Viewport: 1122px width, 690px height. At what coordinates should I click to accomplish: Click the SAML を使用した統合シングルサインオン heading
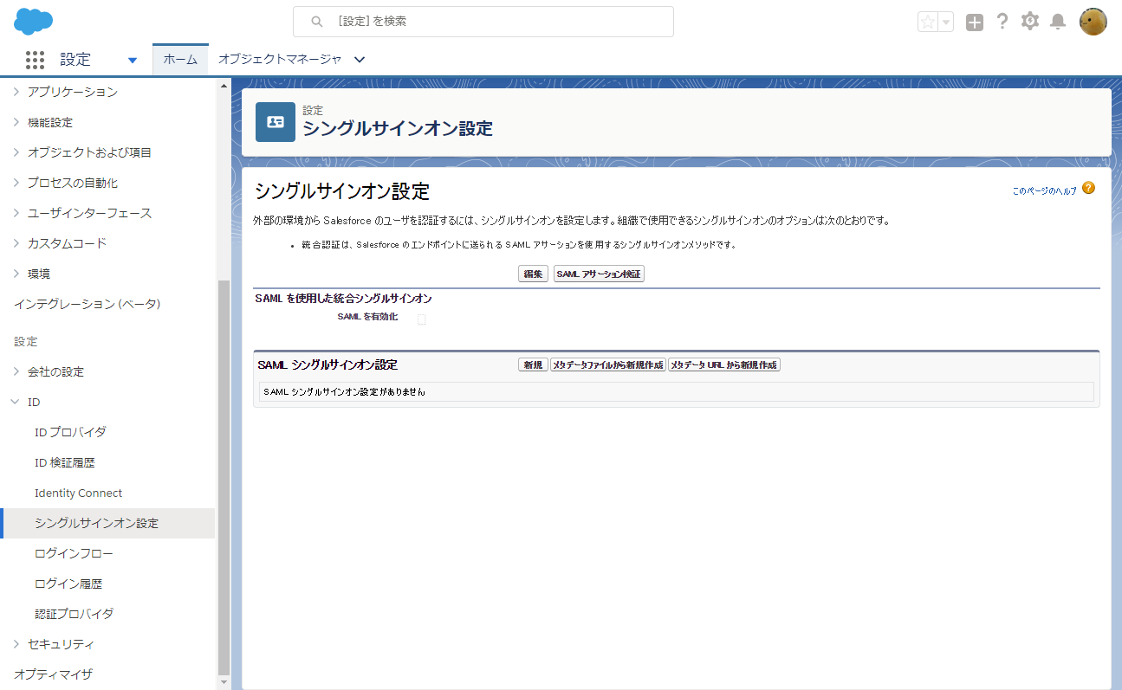tap(344, 299)
